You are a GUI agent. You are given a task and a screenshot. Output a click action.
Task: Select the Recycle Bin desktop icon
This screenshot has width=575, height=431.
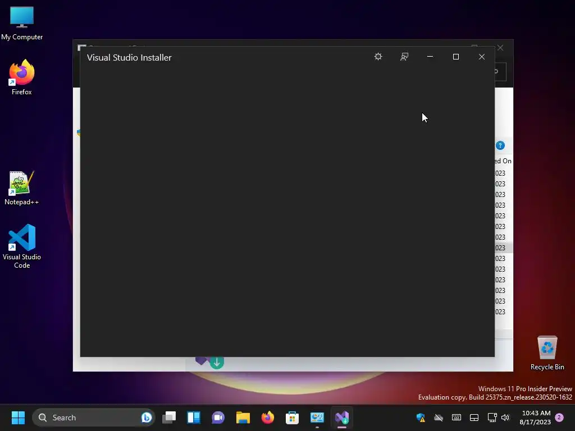[x=547, y=352]
